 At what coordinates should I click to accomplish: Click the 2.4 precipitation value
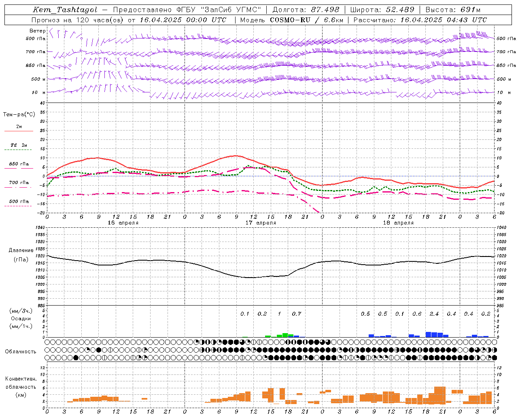pyautogui.click(x=434, y=314)
